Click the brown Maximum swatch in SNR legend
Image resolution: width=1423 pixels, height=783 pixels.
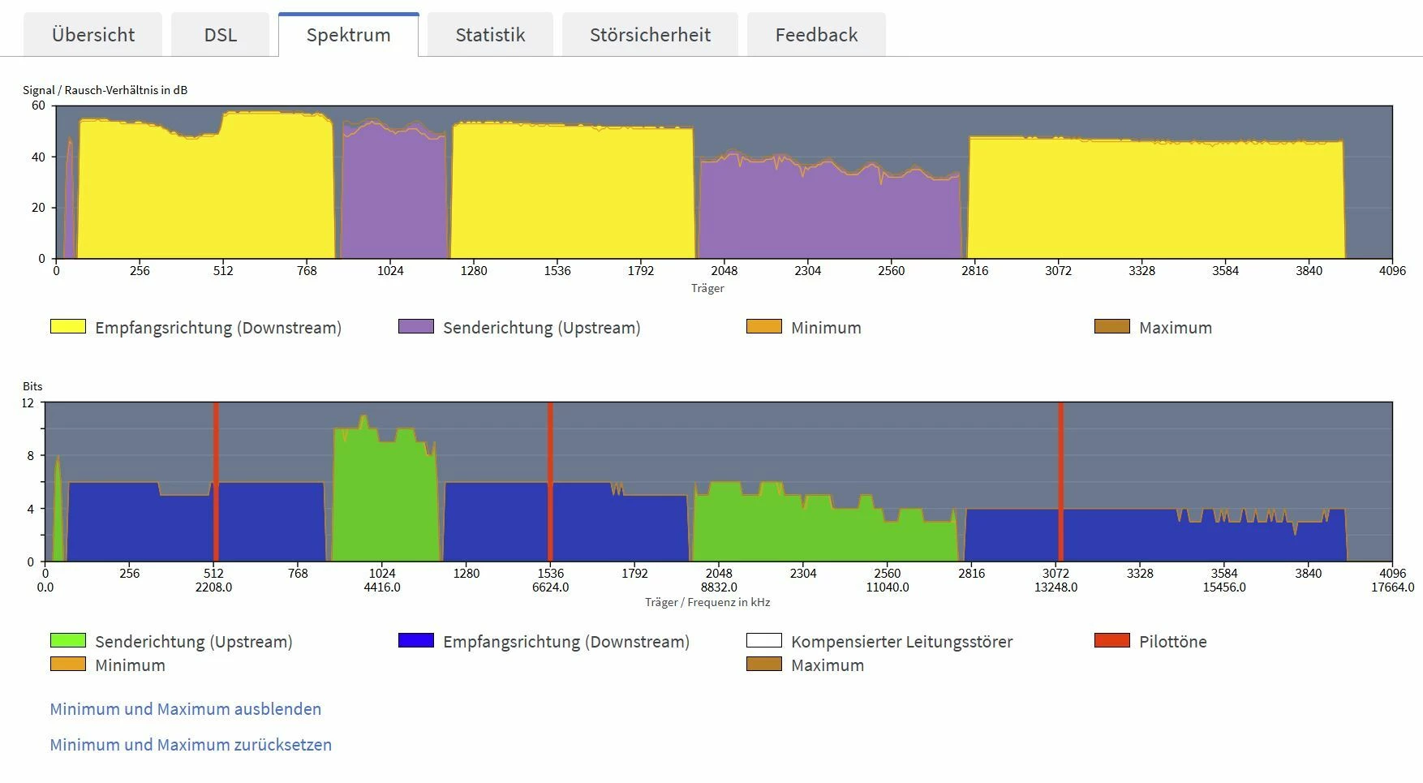click(x=1112, y=326)
